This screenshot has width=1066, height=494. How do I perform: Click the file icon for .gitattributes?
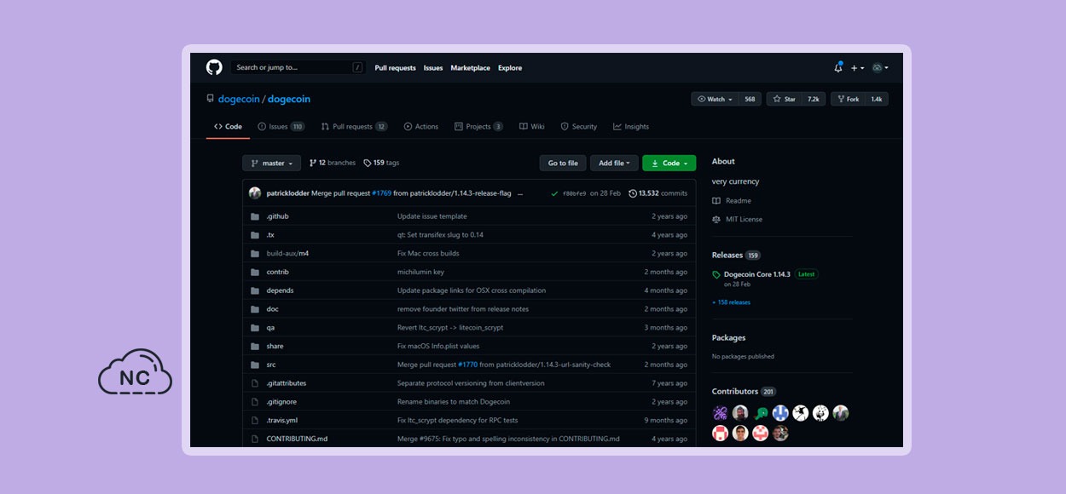[254, 383]
